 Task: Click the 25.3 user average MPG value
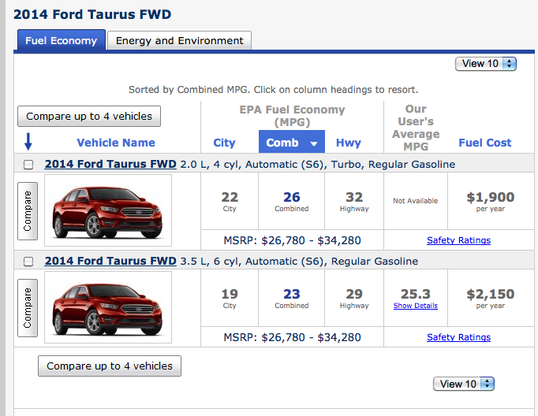pos(416,295)
